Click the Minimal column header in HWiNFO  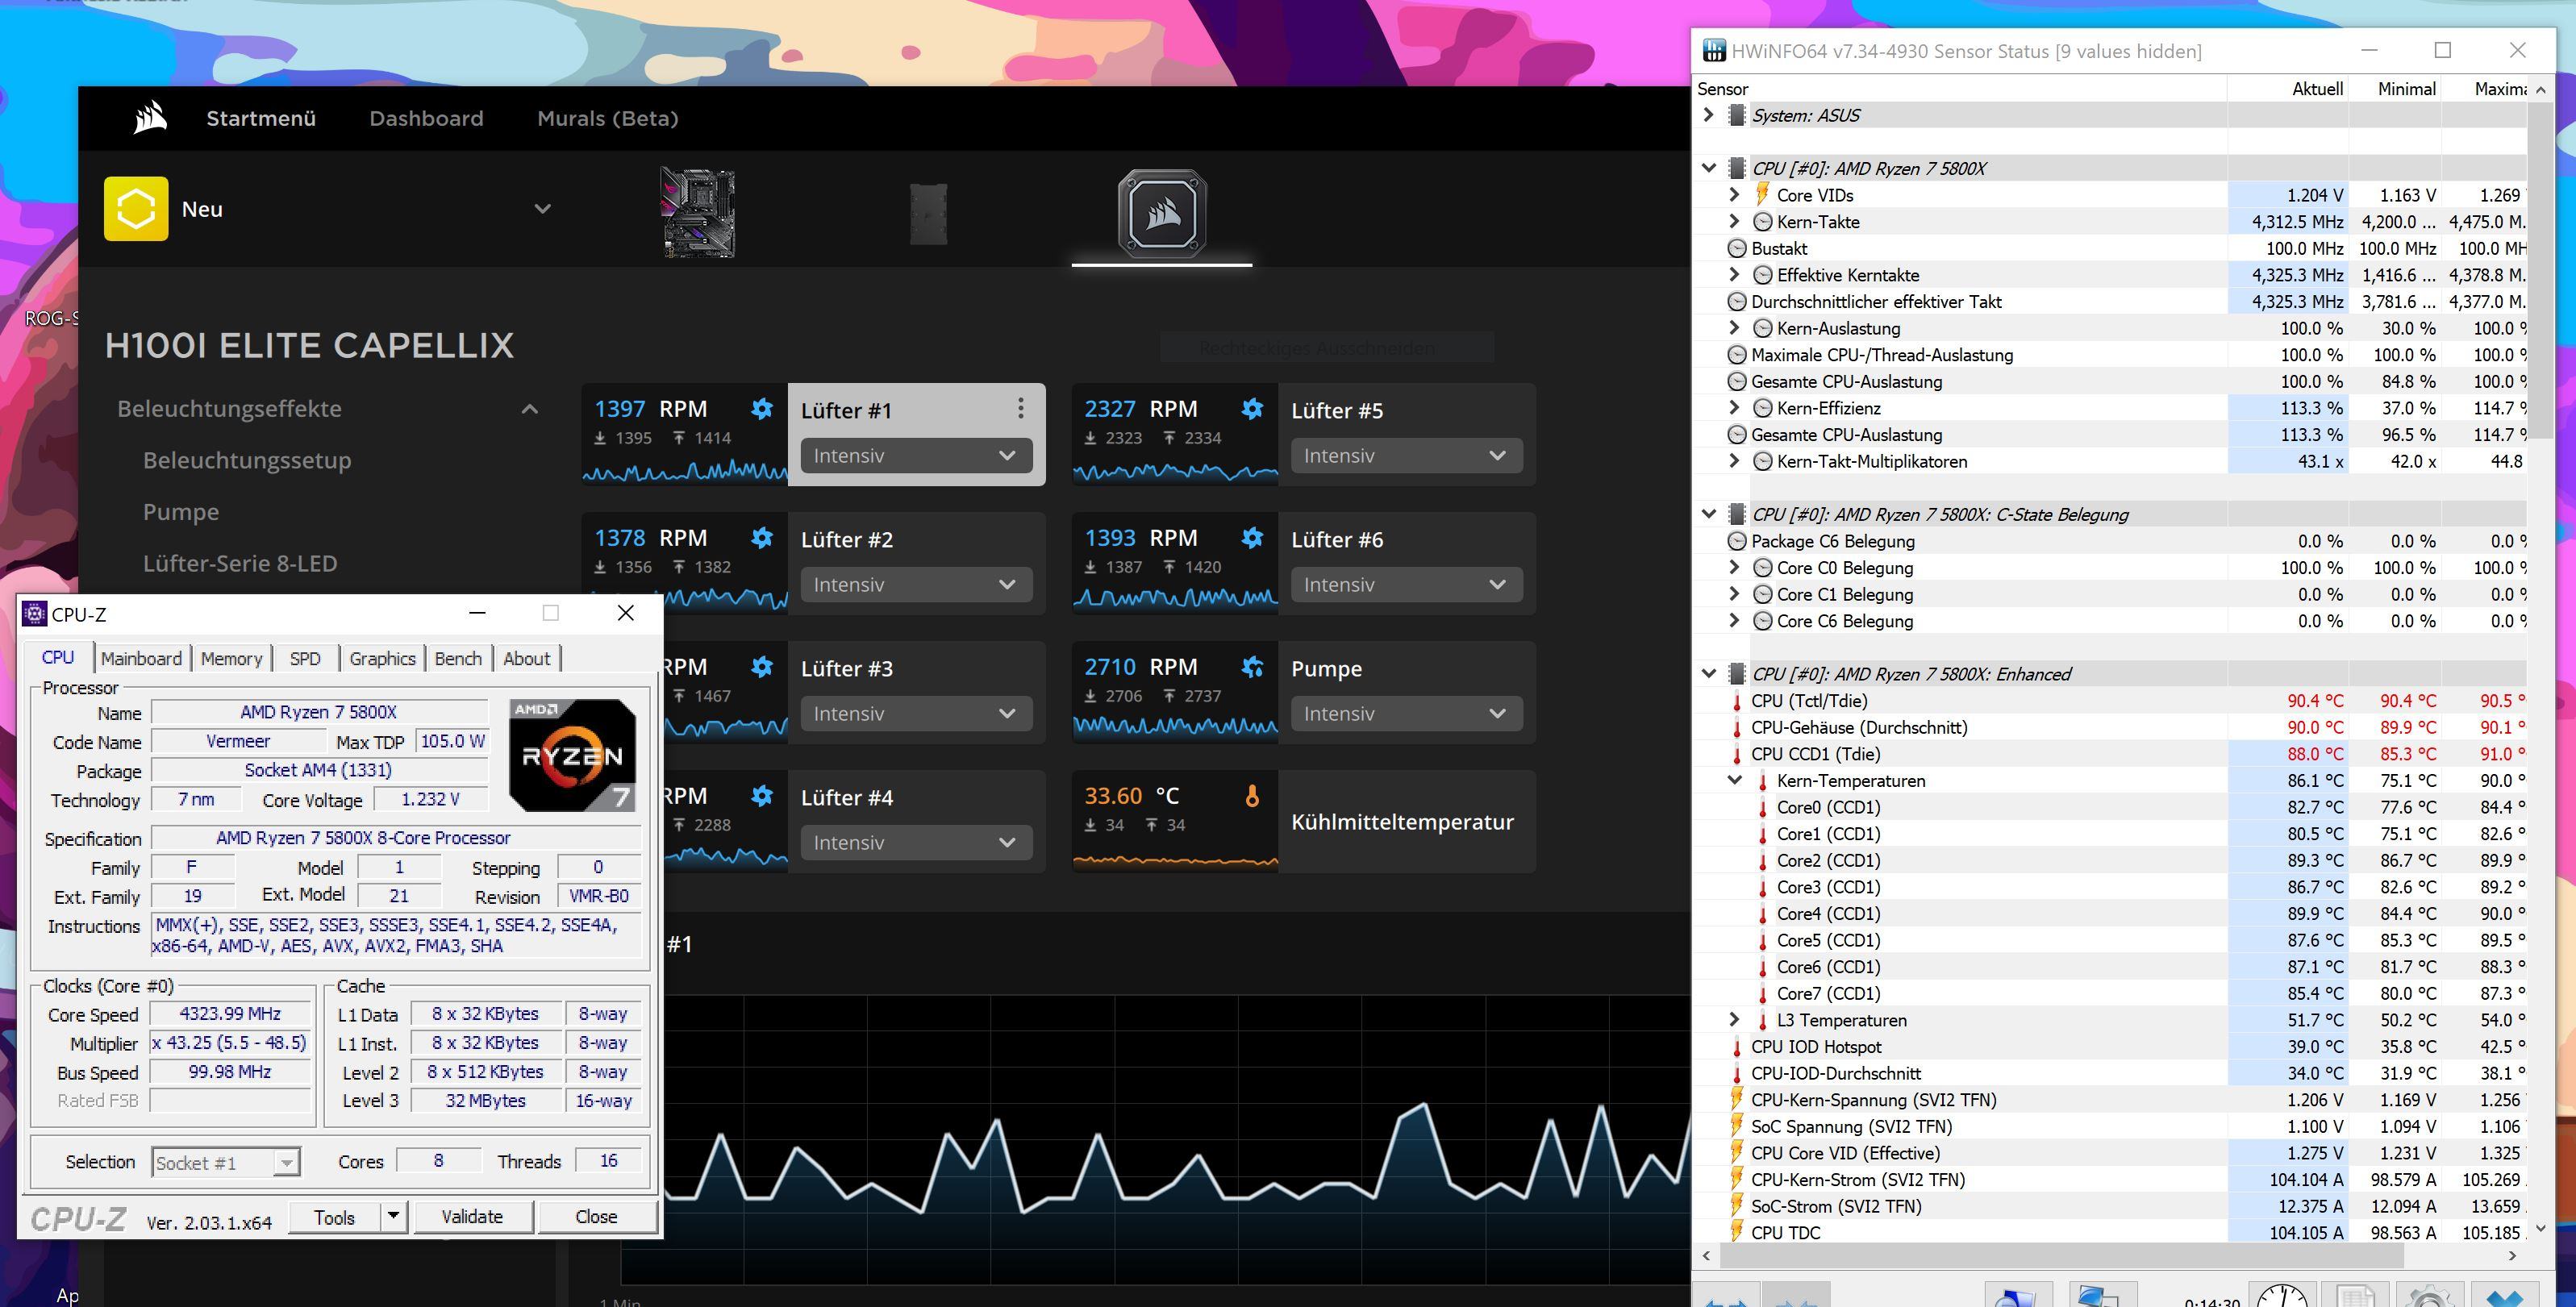[2394, 88]
